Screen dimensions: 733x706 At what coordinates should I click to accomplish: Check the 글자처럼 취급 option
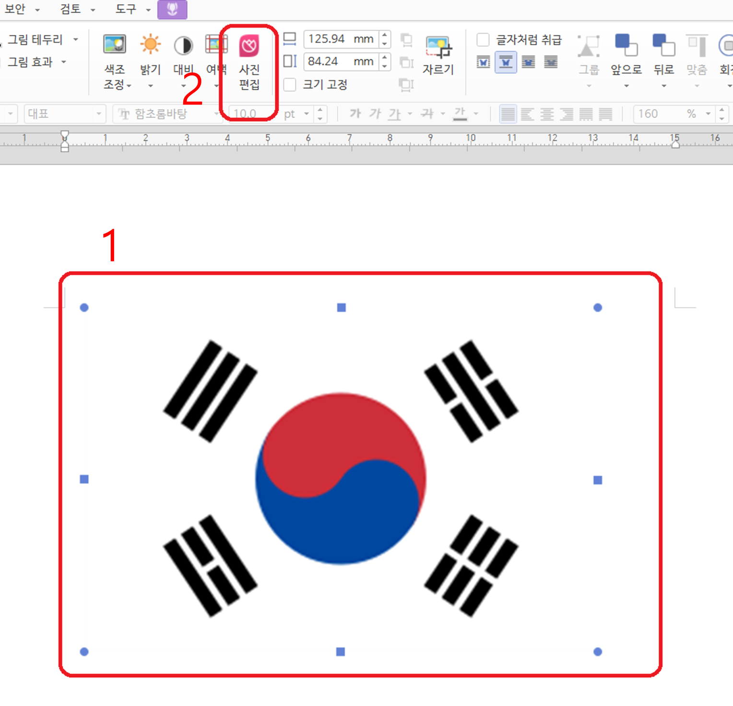[483, 40]
